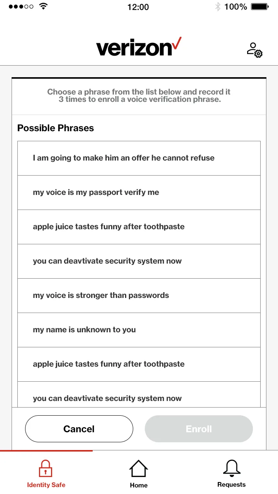Tap the battery indicator icon
Viewport: 278px width, 494px height.
pyautogui.click(x=259, y=7)
